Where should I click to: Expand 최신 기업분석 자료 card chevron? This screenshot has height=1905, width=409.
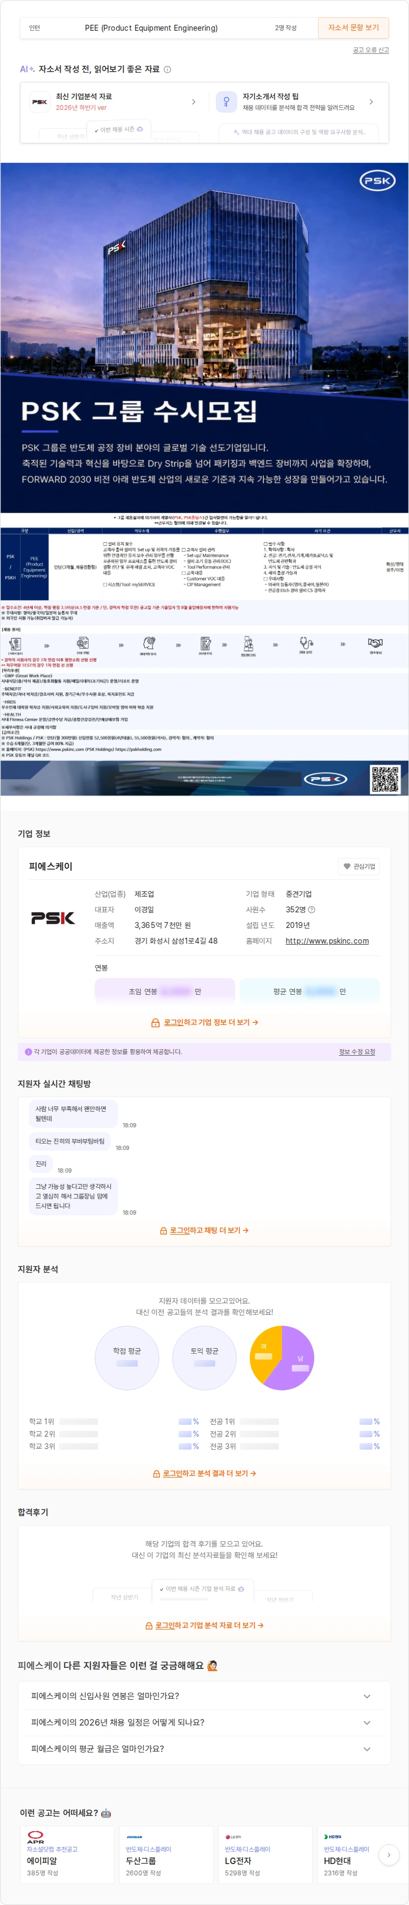(x=193, y=102)
